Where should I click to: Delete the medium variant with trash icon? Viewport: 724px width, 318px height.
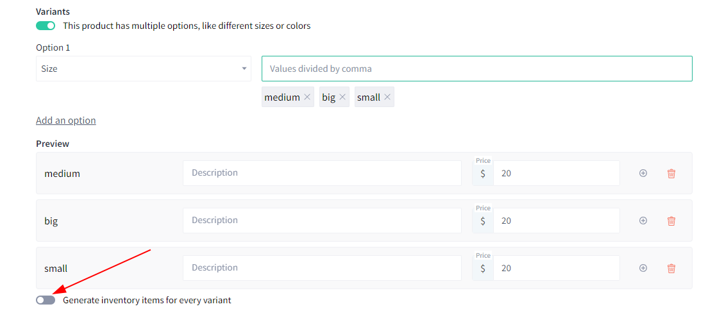pos(671,174)
